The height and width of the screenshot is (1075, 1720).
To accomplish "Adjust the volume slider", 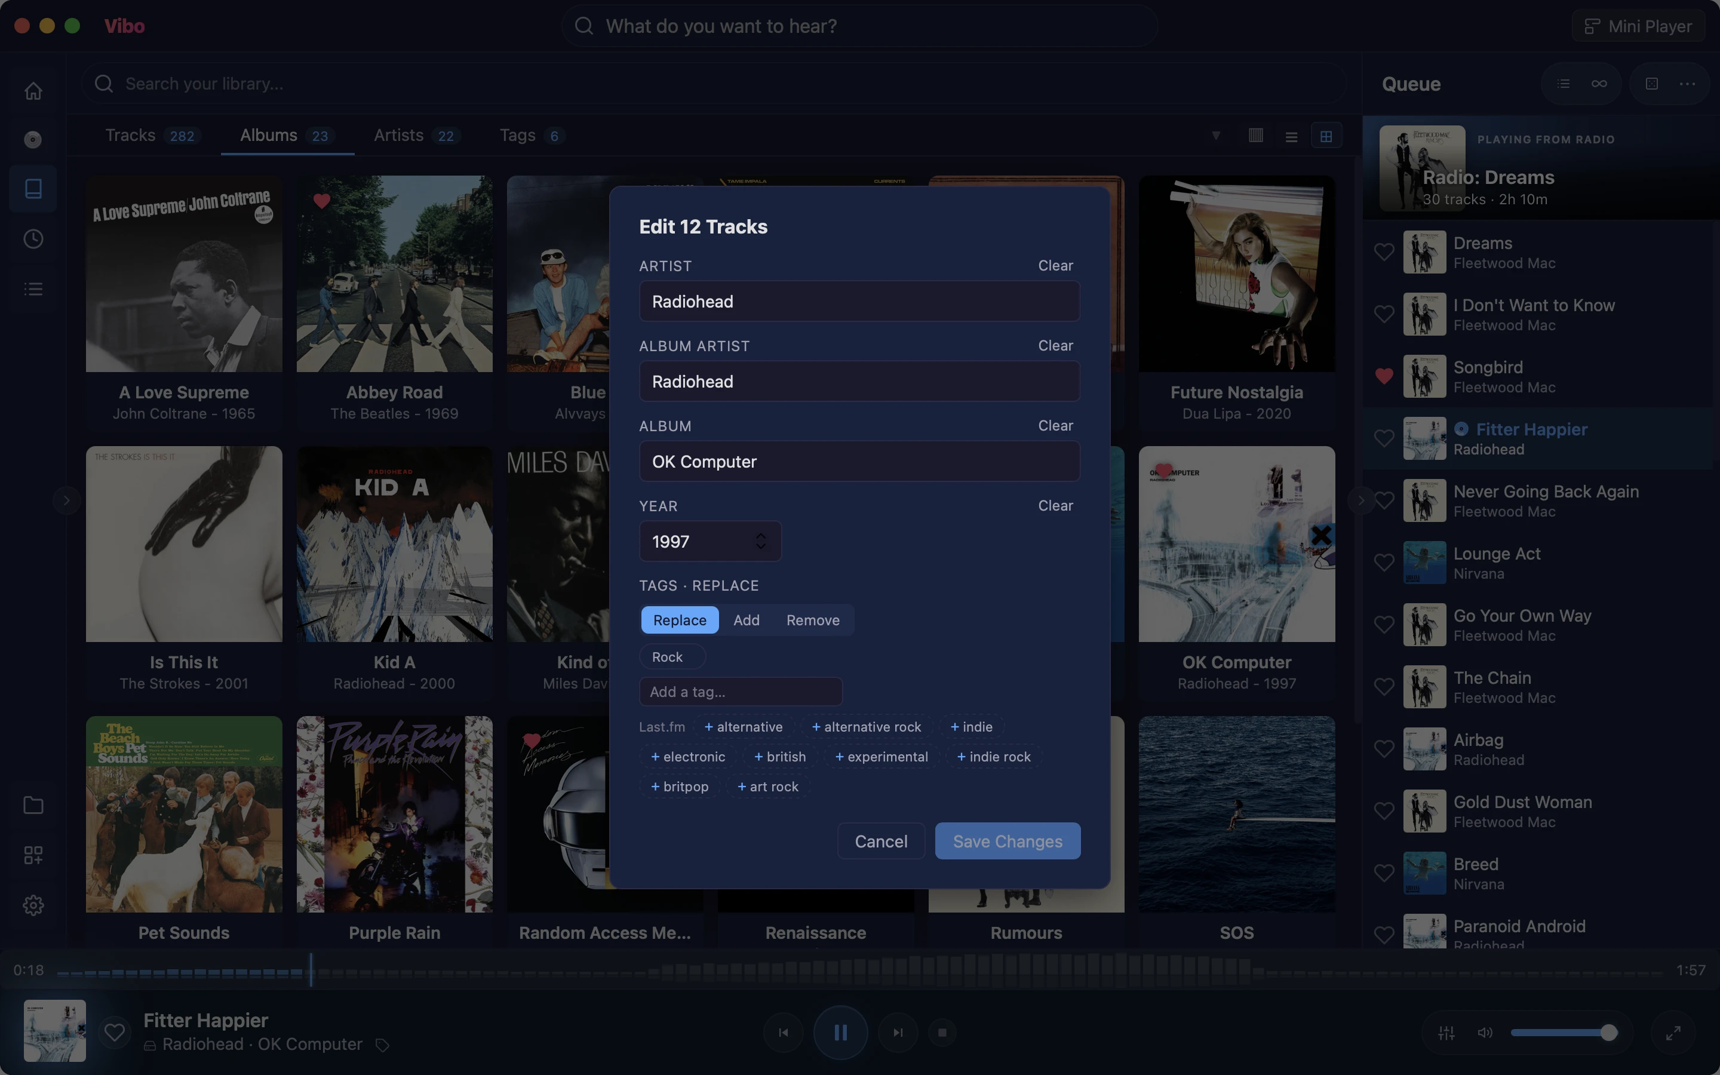I will pos(1564,1033).
